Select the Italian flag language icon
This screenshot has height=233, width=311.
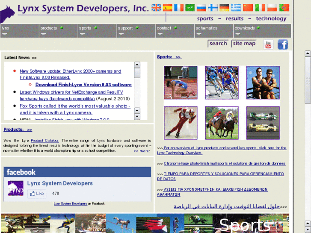coord(260,8)
